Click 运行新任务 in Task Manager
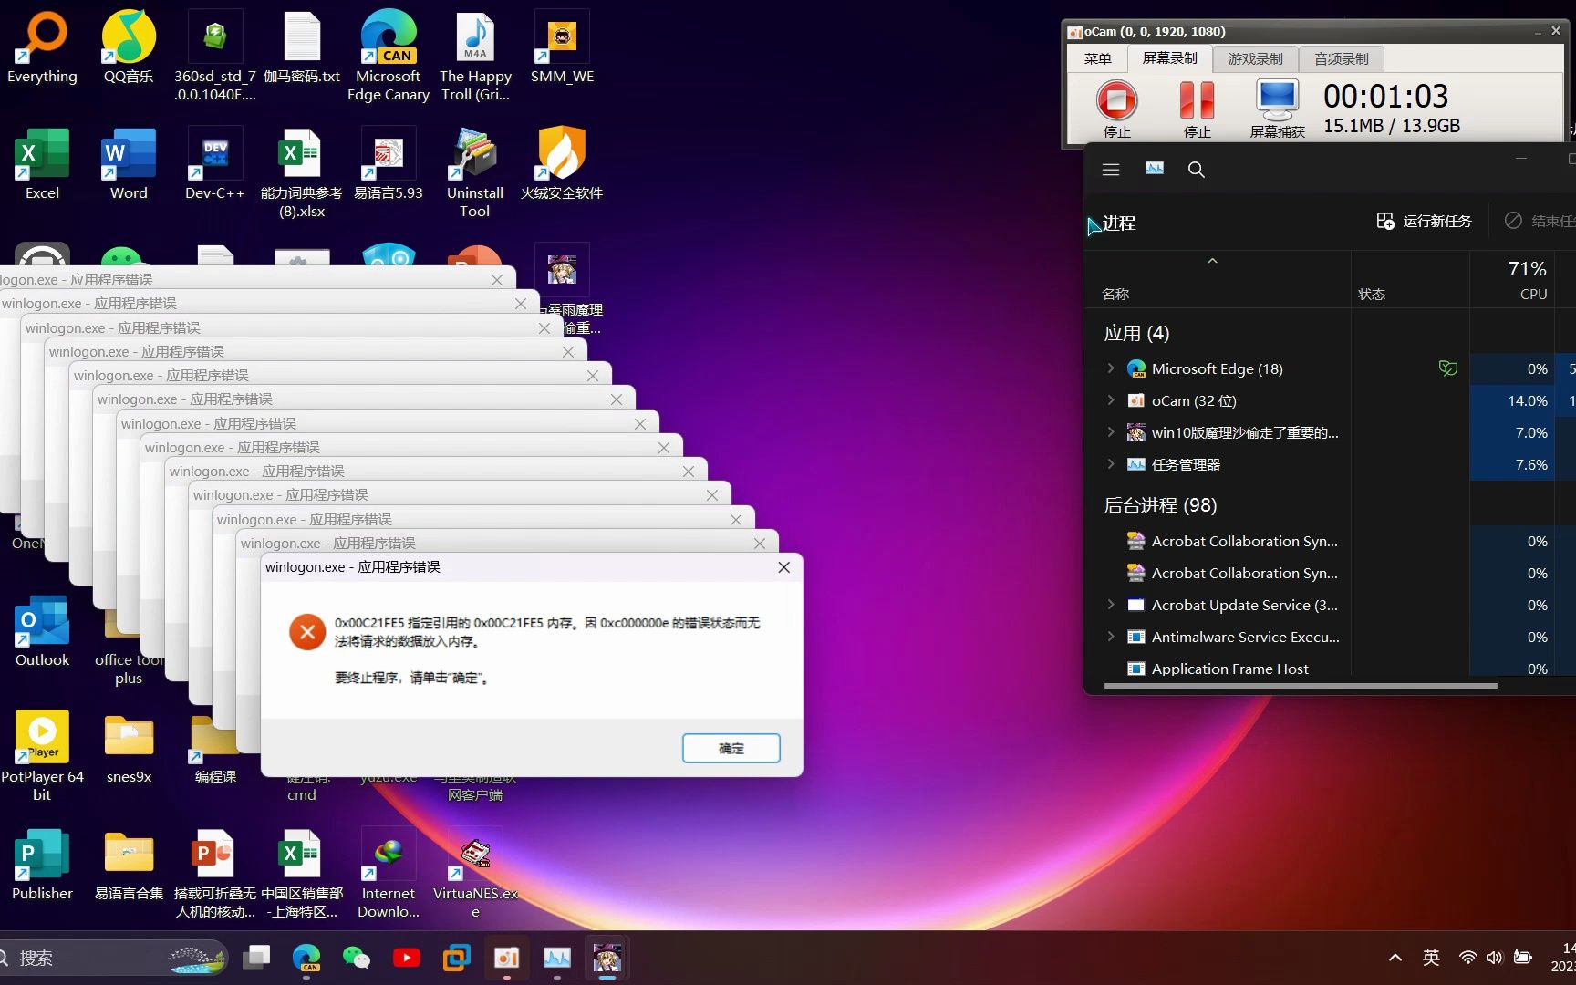 pyautogui.click(x=1424, y=221)
